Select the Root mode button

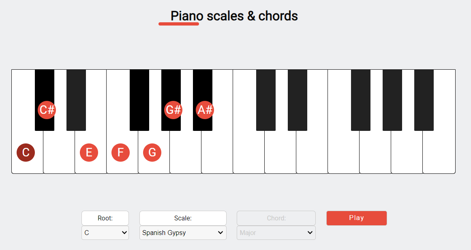[105, 218]
